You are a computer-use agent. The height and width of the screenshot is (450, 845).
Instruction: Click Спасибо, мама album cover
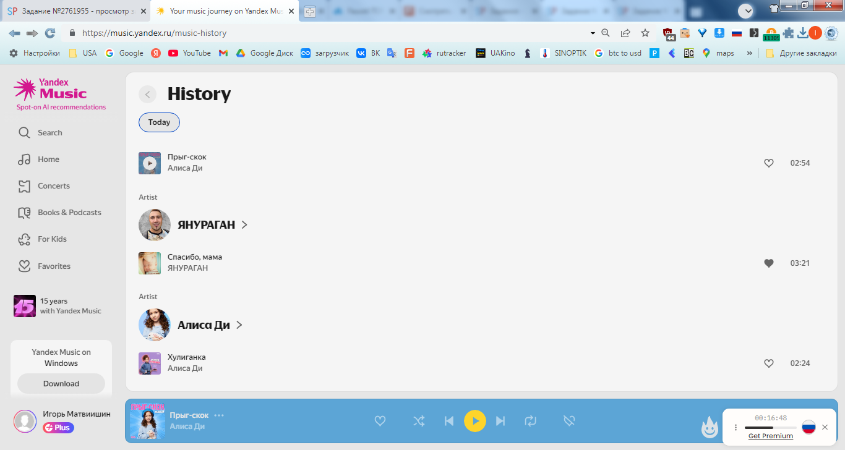point(150,263)
